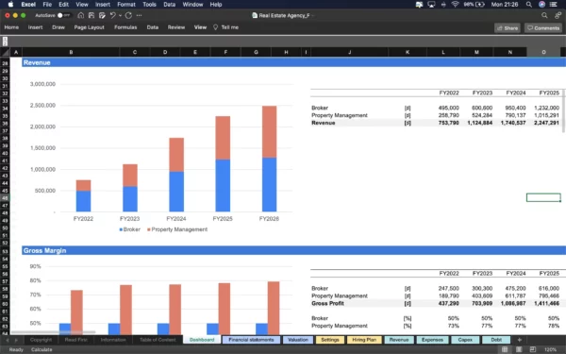This screenshot has height=354, width=566.
Task: Click the Broker legend blue swatch
Action: [x=121, y=229]
